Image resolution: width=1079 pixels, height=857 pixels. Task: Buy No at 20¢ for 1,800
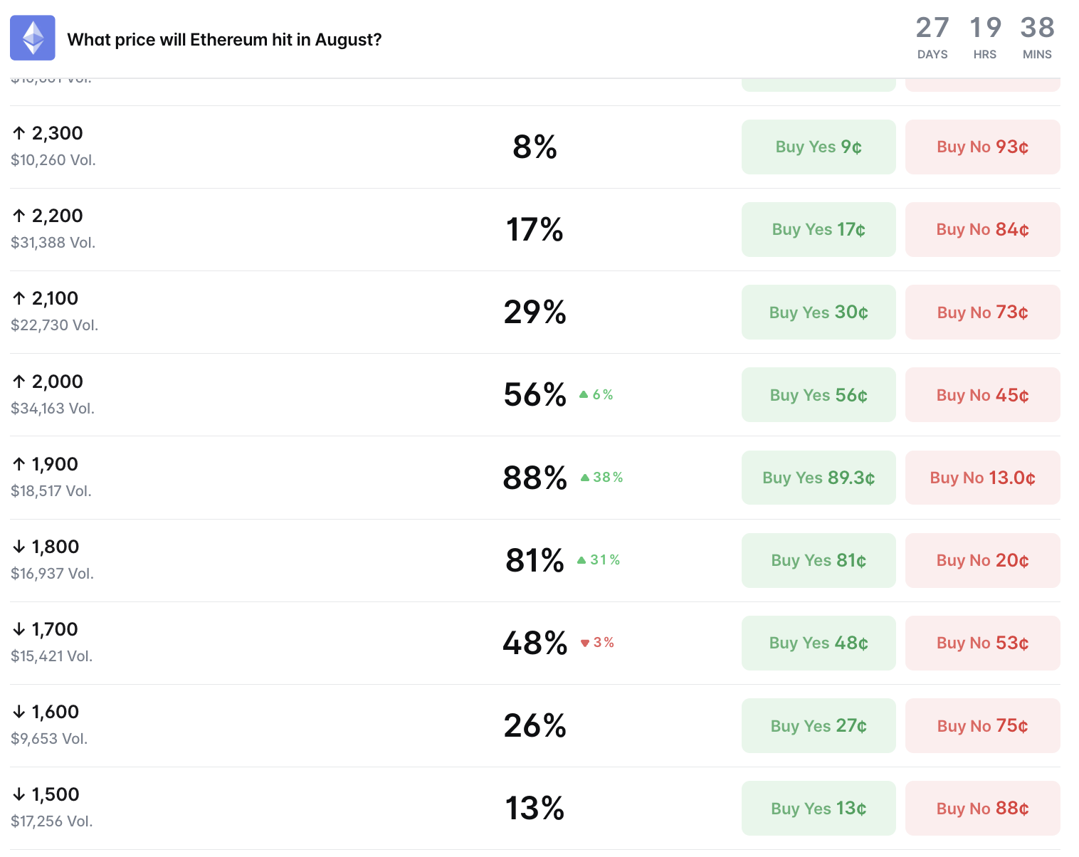tap(983, 560)
